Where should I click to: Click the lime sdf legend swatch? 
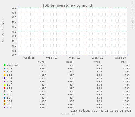[5, 85]
